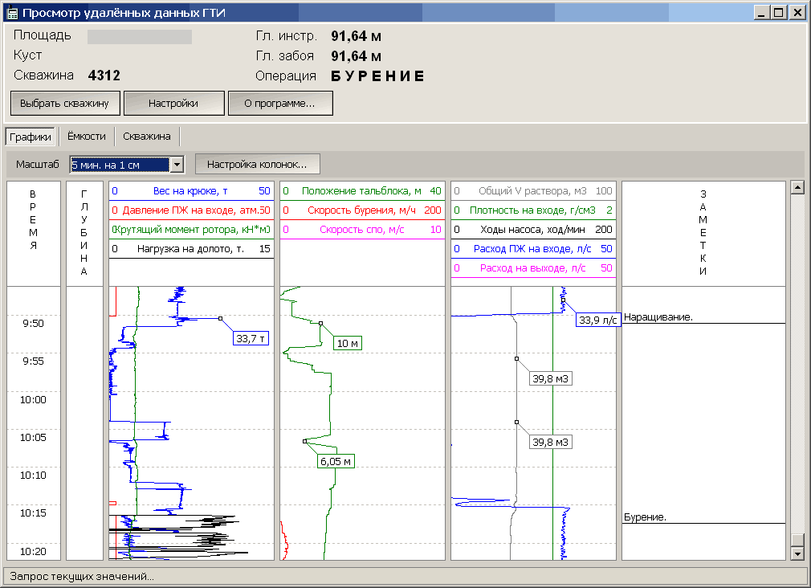Select Расход ПЖ на входе header

(533, 248)
